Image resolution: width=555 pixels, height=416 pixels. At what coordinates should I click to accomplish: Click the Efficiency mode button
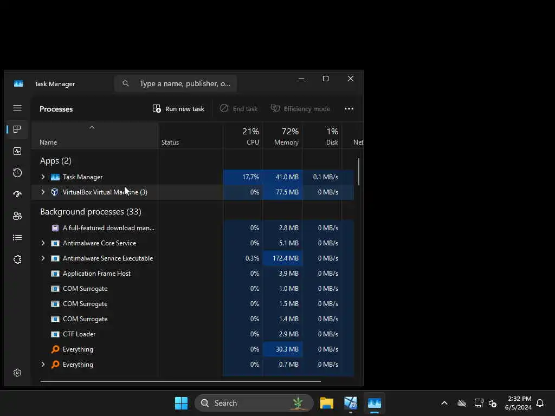coord(300,108)
